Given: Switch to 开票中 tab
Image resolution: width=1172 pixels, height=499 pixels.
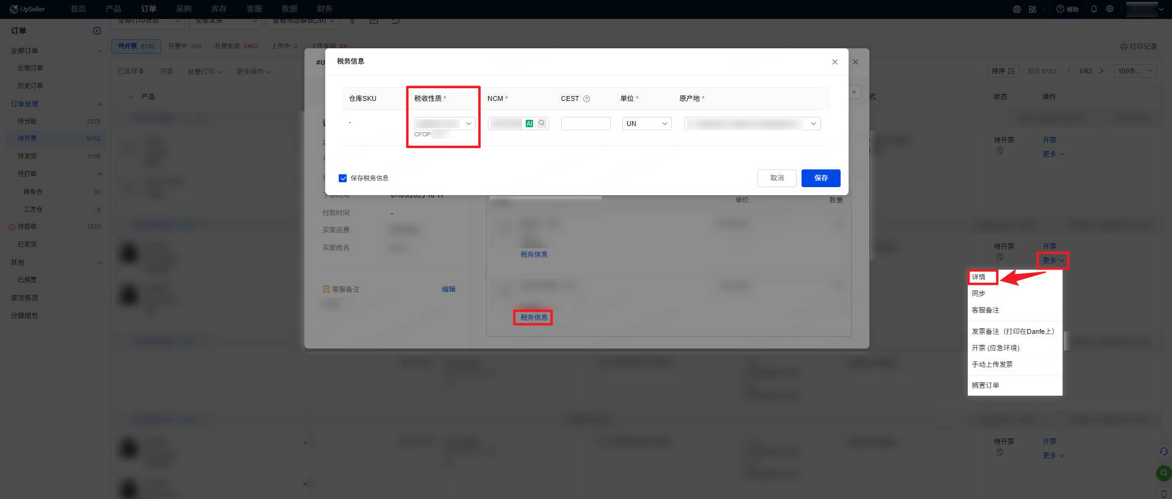Looking at the screenshot, I should pyautogui.click(x=185, y=46).
